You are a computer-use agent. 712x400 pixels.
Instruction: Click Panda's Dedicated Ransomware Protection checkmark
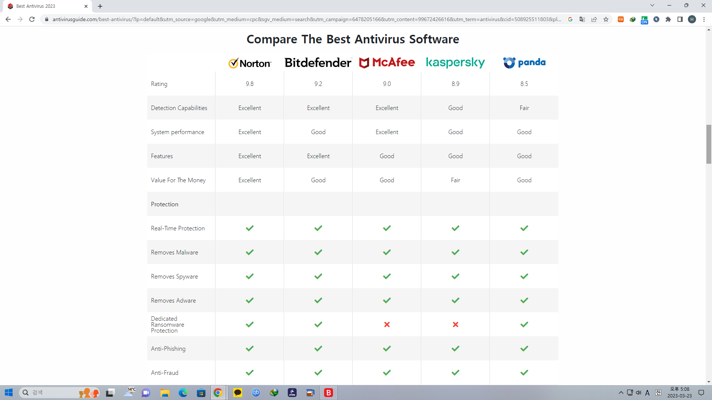(524, 324)
